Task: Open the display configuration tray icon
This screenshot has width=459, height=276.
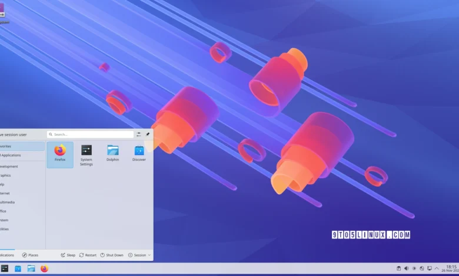Action: (x=429, y=268)
